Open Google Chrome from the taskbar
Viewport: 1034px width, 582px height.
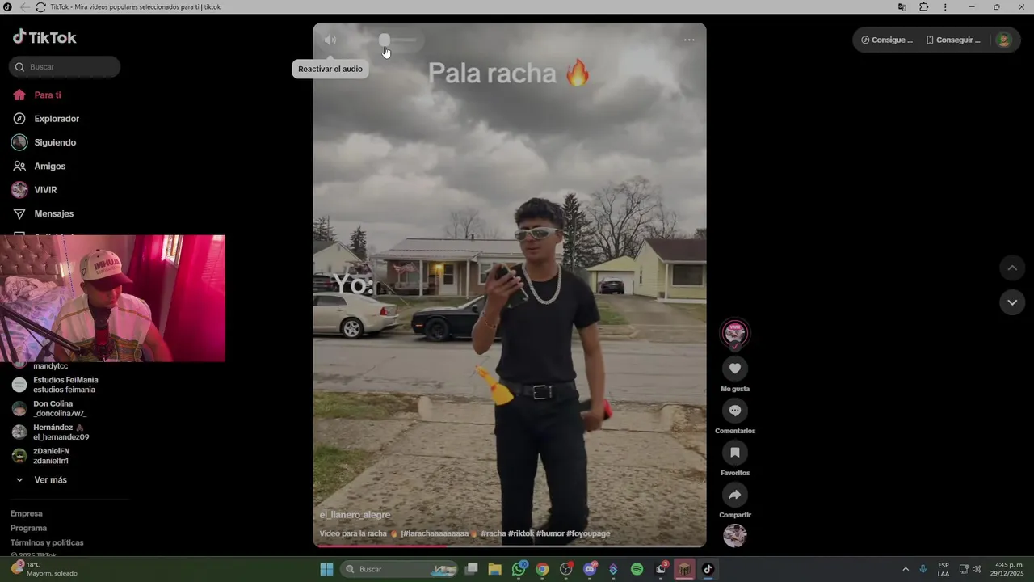point(542,569)
